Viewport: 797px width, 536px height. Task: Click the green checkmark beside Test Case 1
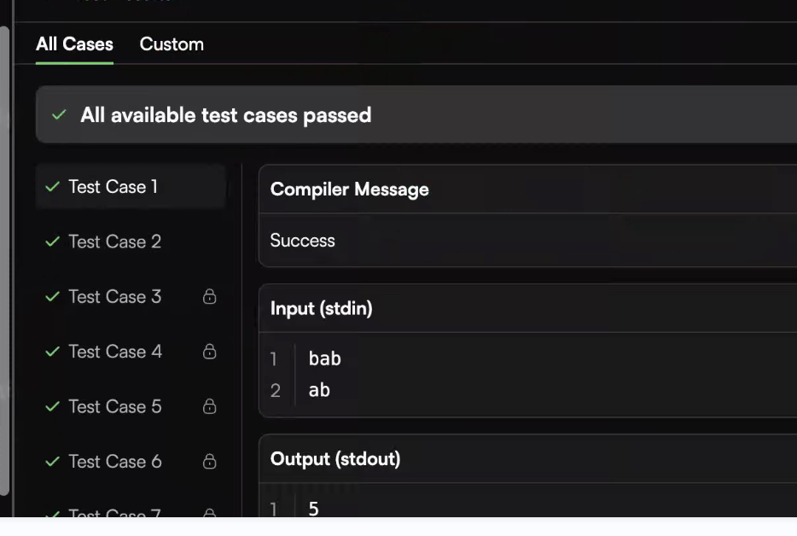coord(52,187)
